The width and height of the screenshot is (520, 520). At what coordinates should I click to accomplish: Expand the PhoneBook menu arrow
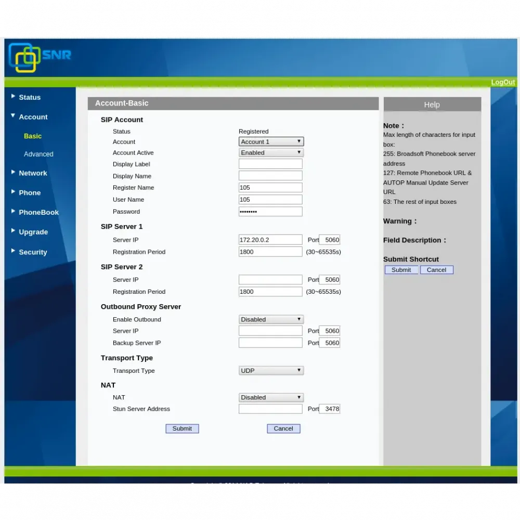[x=13, y=211]
